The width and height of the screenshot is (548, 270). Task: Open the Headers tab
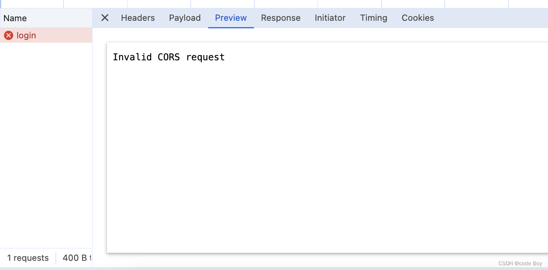[x=138, y=18]
